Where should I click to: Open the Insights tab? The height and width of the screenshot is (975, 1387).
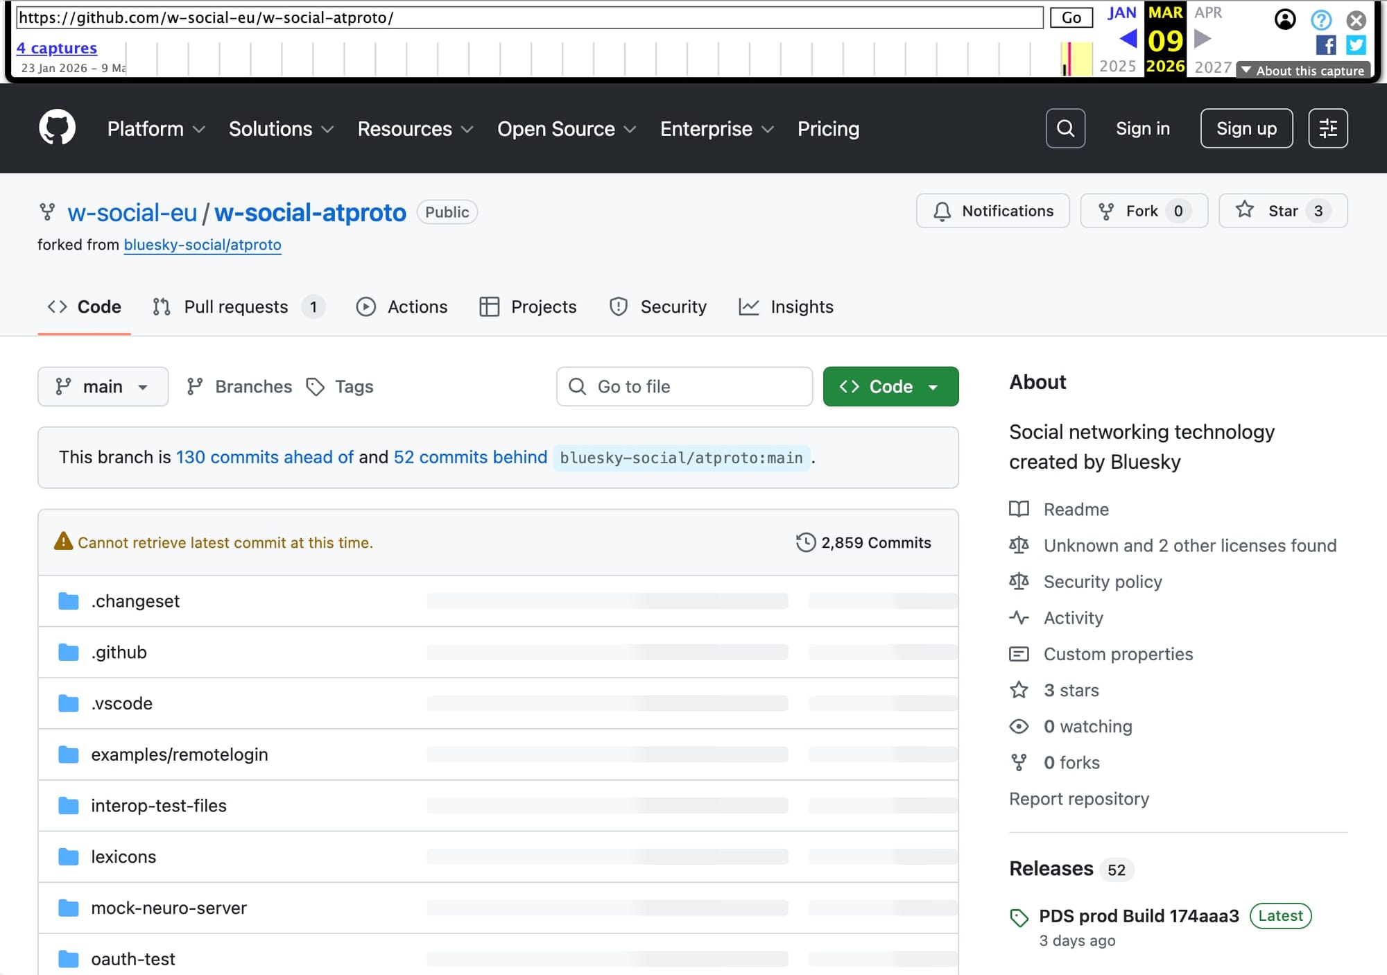click(786, 307)
